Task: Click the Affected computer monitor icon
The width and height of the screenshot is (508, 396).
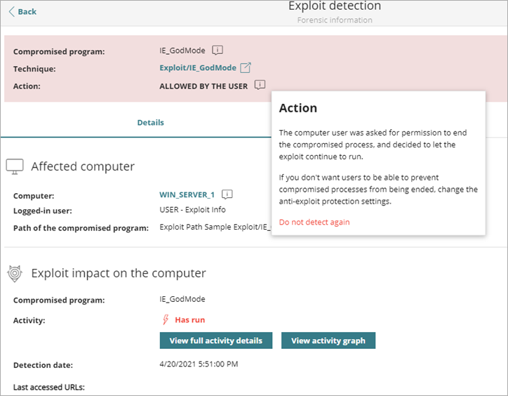Action: click(x=15, y=166)
